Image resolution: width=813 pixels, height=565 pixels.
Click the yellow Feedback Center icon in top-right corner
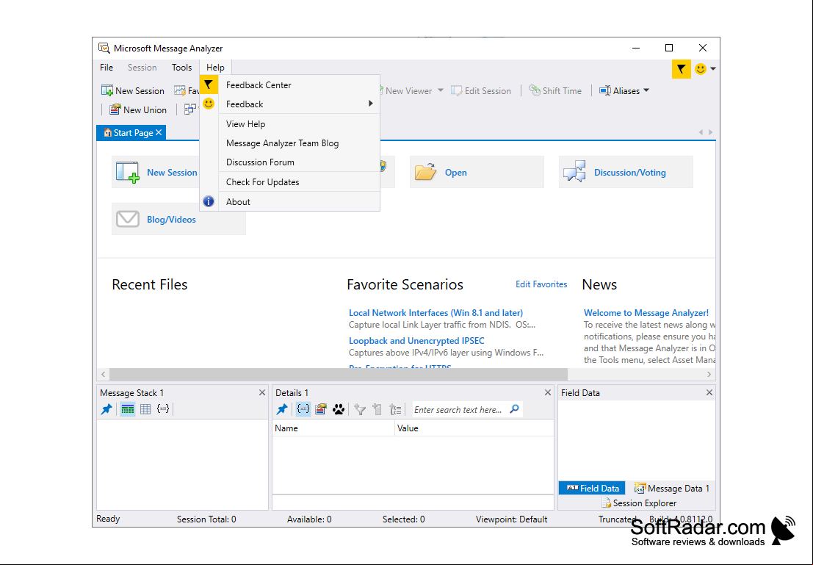coord(682,69)
